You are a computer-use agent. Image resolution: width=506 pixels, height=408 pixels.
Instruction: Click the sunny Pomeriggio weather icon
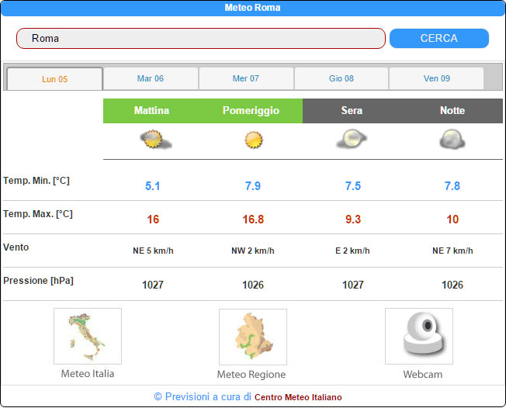tap(253, 140)
